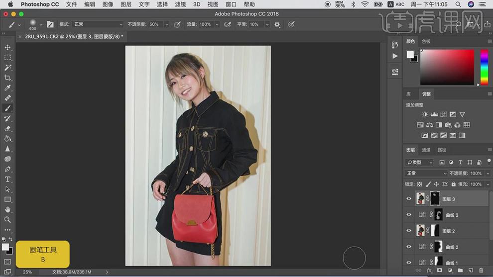
Task: Open the brush mode 正常 dropdown
Action: (x=98, y=24)
